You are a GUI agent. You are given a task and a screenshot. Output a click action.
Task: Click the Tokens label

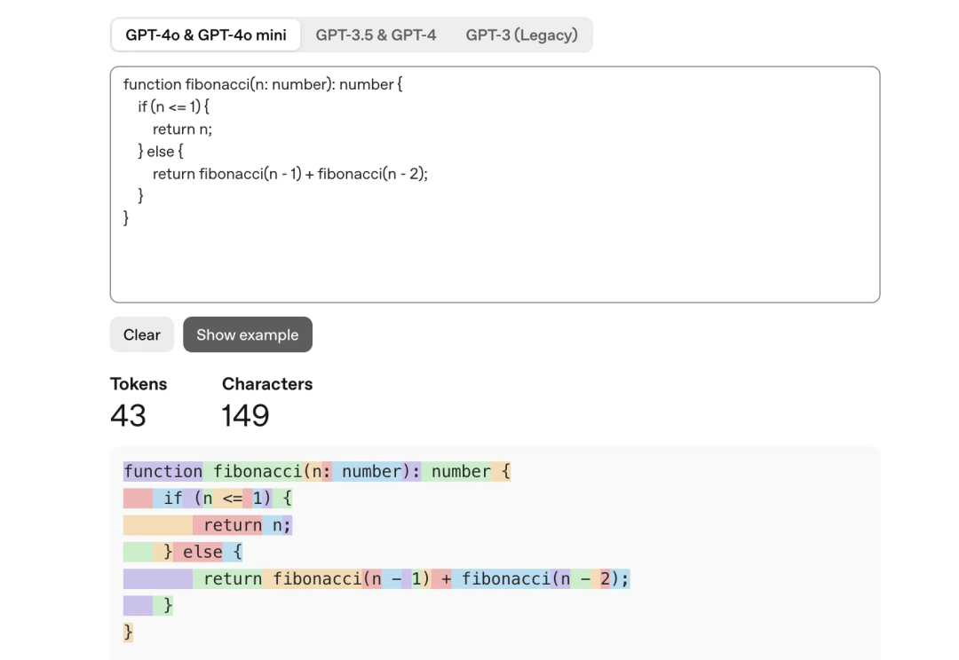point(139,384)
